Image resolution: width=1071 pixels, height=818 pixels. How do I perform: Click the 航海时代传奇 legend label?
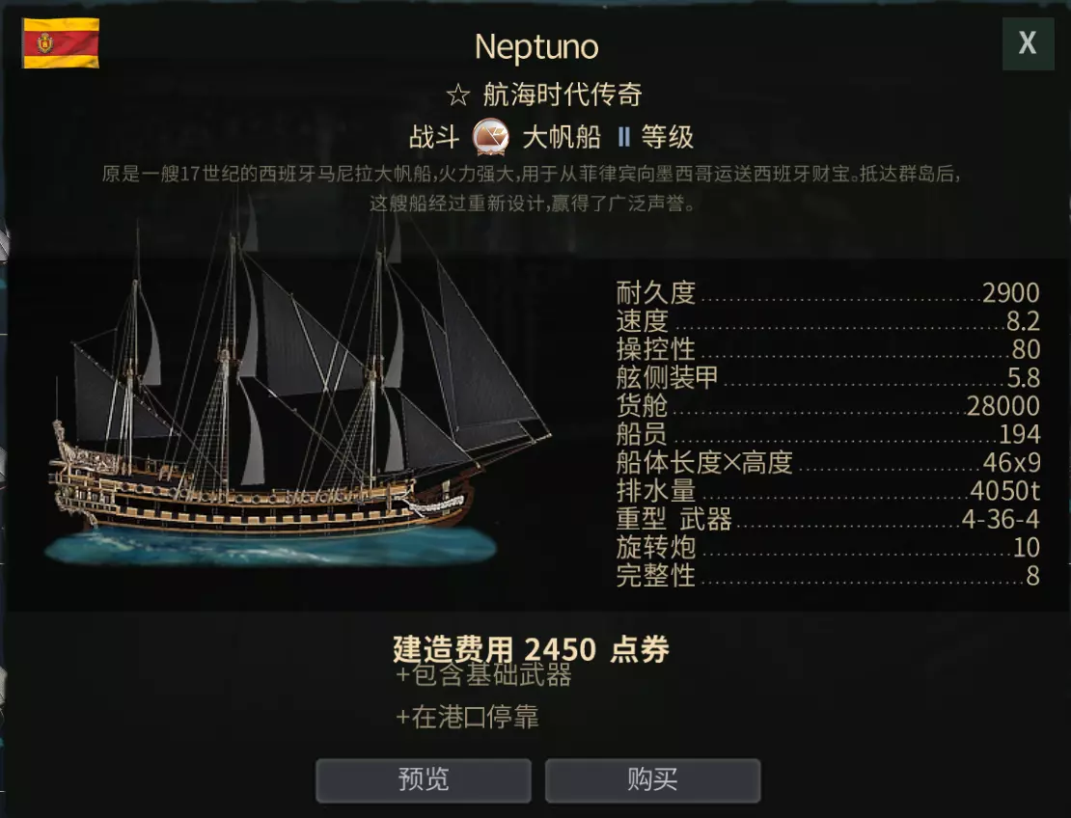[x=562, y=95]
